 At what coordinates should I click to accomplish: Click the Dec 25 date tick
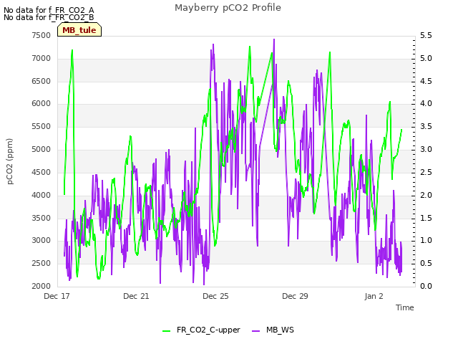215,296
